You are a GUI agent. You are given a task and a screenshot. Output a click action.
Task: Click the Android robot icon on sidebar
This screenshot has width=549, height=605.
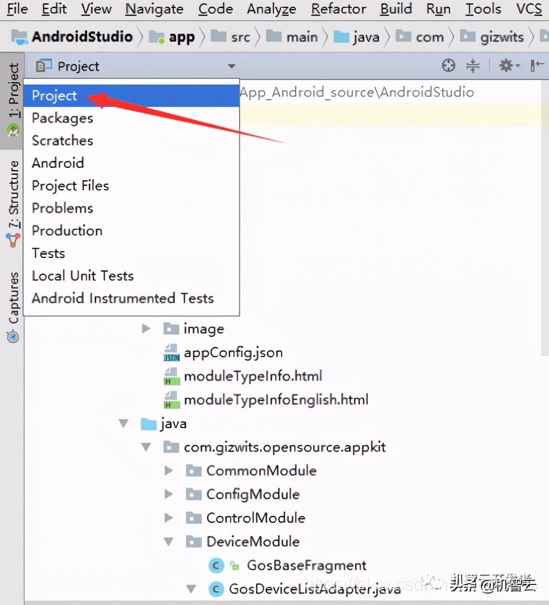point(13,130)
